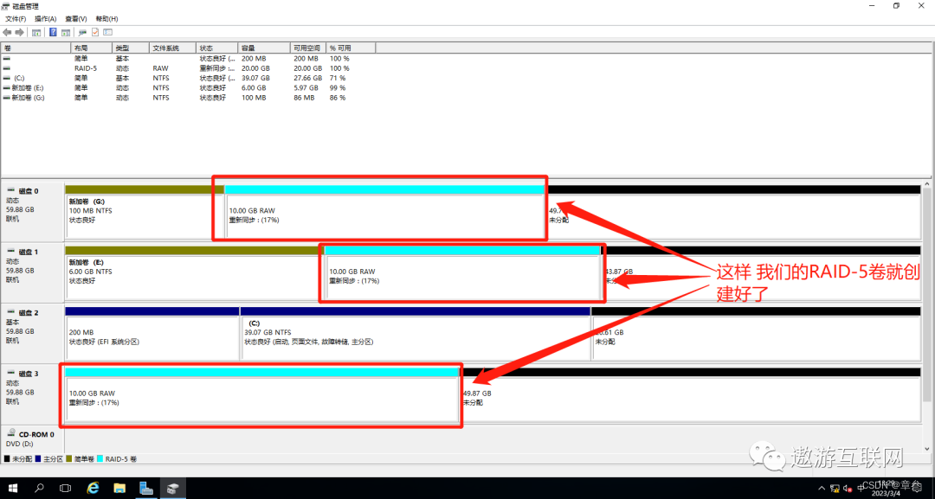Click the 磁盘 3 disk icon

click(x=11, y=374)
